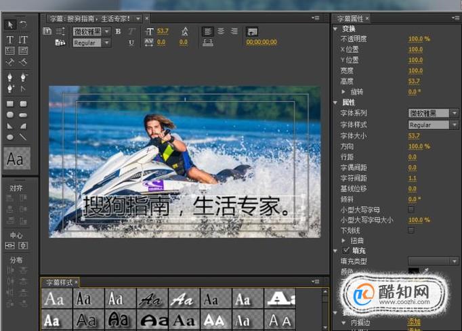Screen dimensions: 462x331
Task: Select the Clipped Corner Rectangle tool
Action: pyautogui.click(x=10, y=115)
